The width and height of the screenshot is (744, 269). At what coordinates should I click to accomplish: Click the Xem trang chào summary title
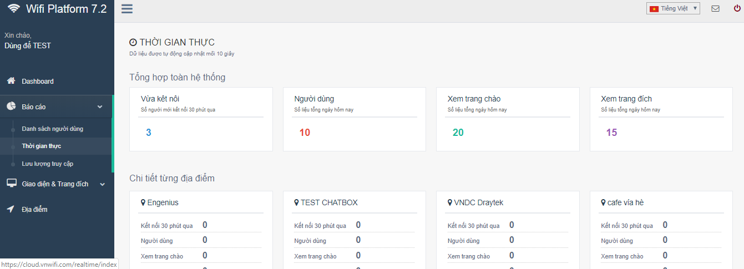(474, 99)
